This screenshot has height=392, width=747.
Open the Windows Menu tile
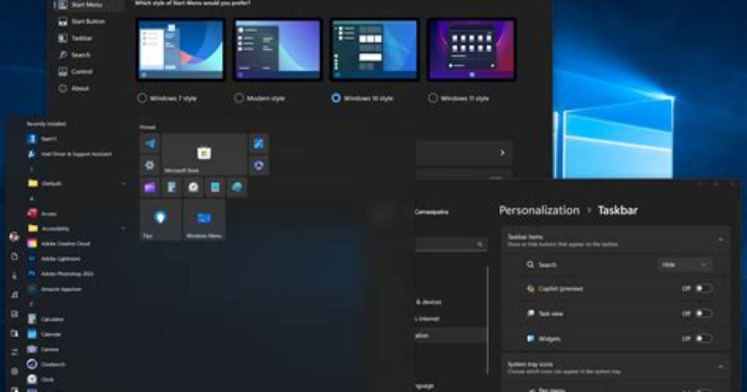click(x=204, y=220)
